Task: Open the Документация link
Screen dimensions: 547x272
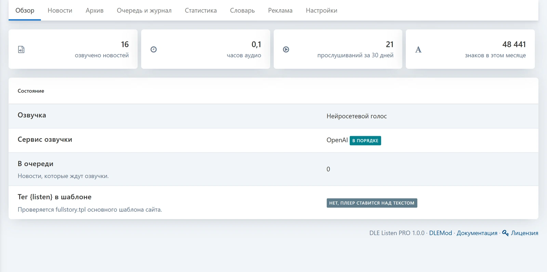Action: point(477,233)
